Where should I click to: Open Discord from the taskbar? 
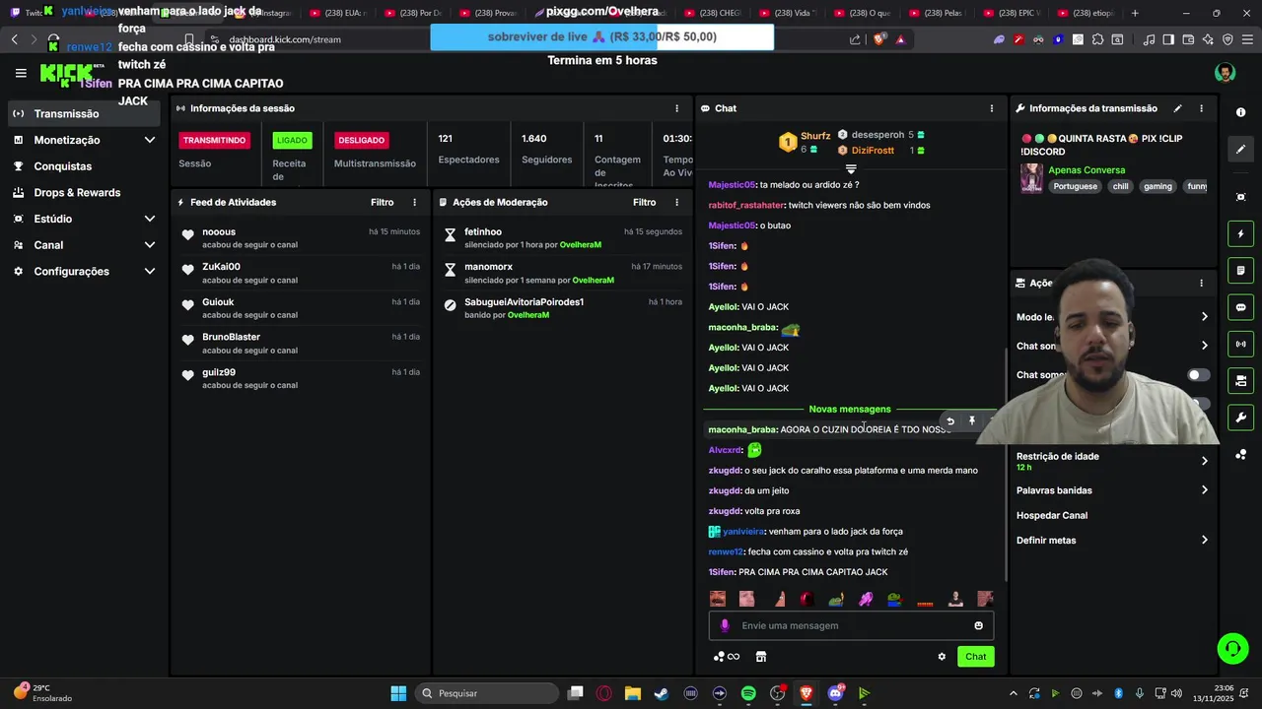click(x=836, y=693)
